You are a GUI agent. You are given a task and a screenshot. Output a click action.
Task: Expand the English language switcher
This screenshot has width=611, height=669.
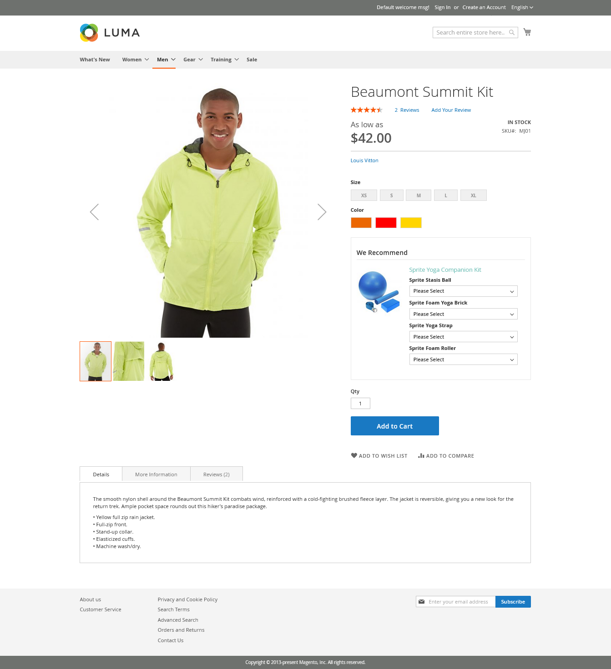pos(522,7)
